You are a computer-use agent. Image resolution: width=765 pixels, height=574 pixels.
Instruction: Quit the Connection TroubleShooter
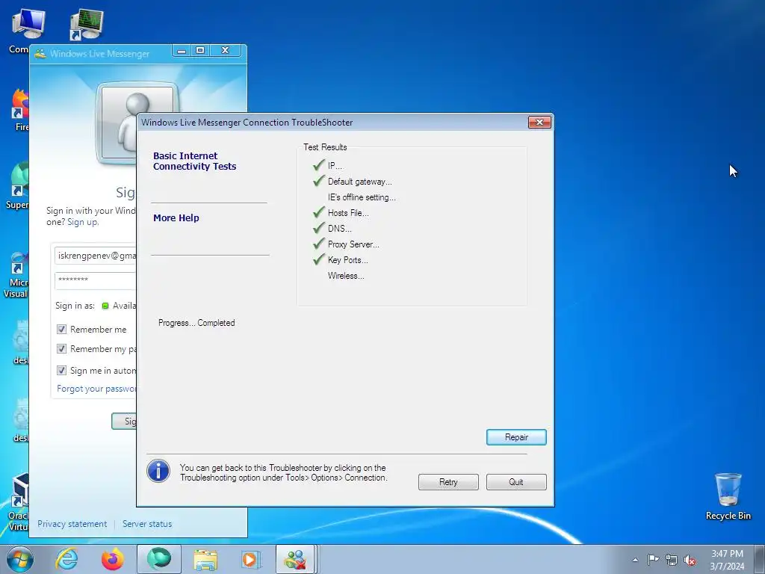[x=516, y=482]
